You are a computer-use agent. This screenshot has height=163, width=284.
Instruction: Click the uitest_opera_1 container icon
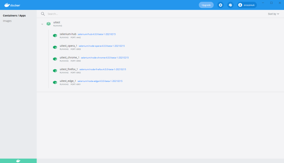(55, 47)
